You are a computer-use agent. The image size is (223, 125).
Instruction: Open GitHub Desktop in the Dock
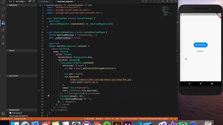(86, 123)
